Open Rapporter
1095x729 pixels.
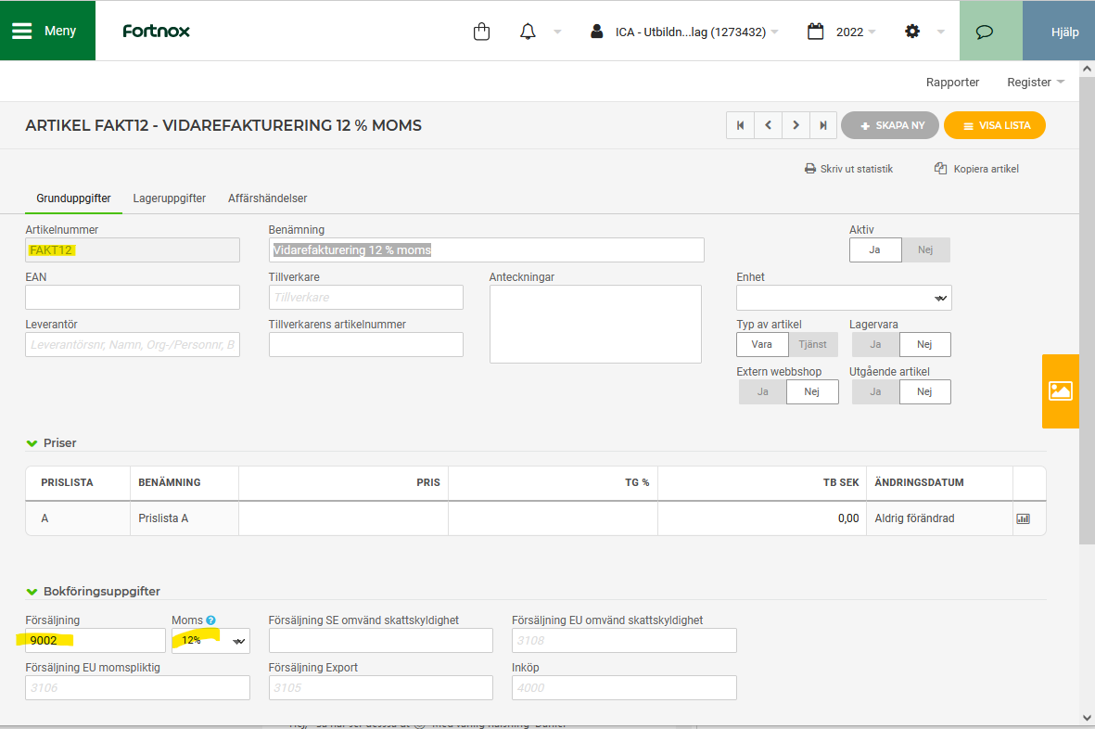tap(952, 83)
